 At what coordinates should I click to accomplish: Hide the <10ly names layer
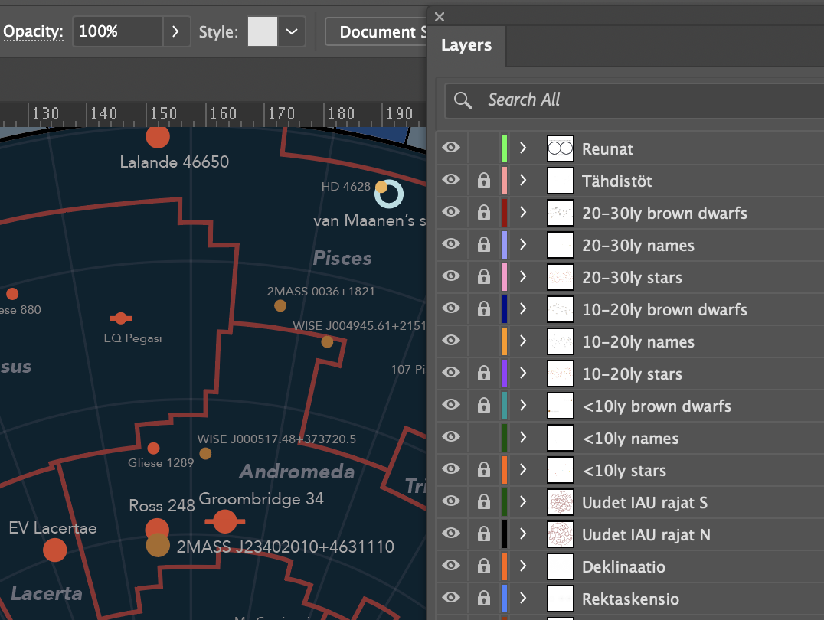(x=451, y=436)
